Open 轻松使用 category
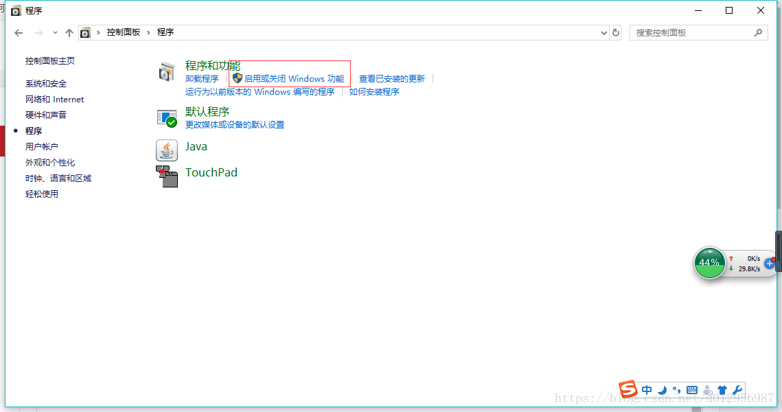The height and width of the screenshot is (412, 782). 41,194
